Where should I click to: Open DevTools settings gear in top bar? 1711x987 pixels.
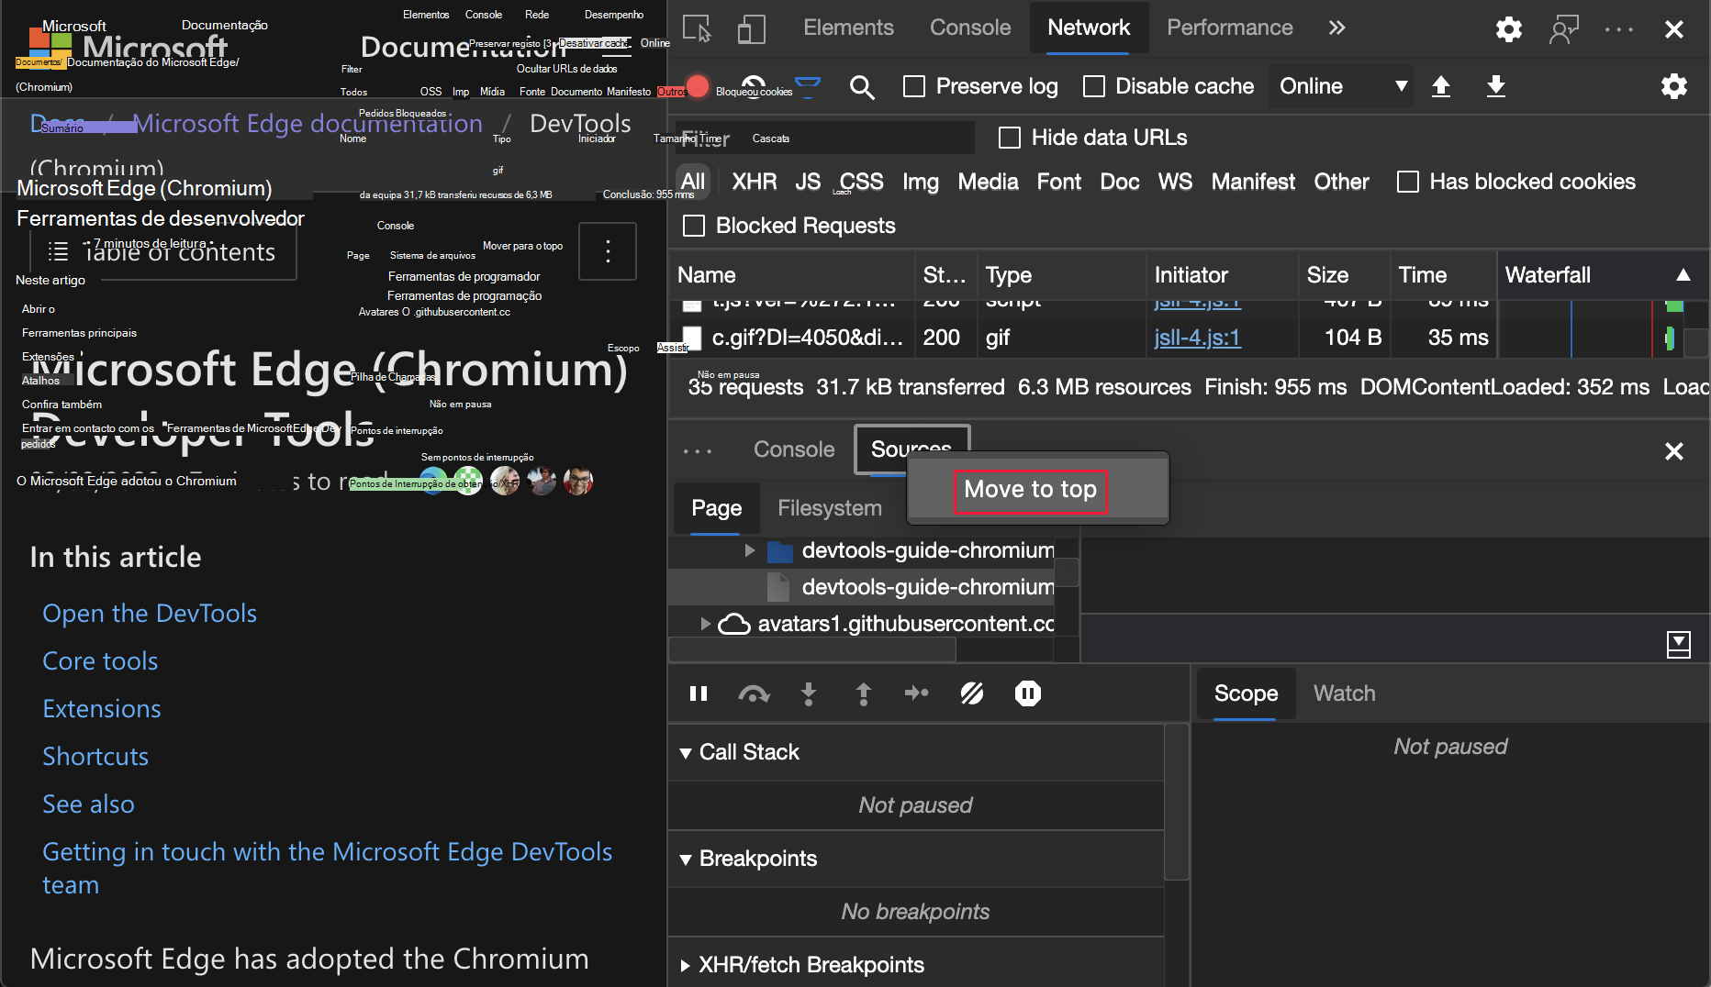point(1508,29)
